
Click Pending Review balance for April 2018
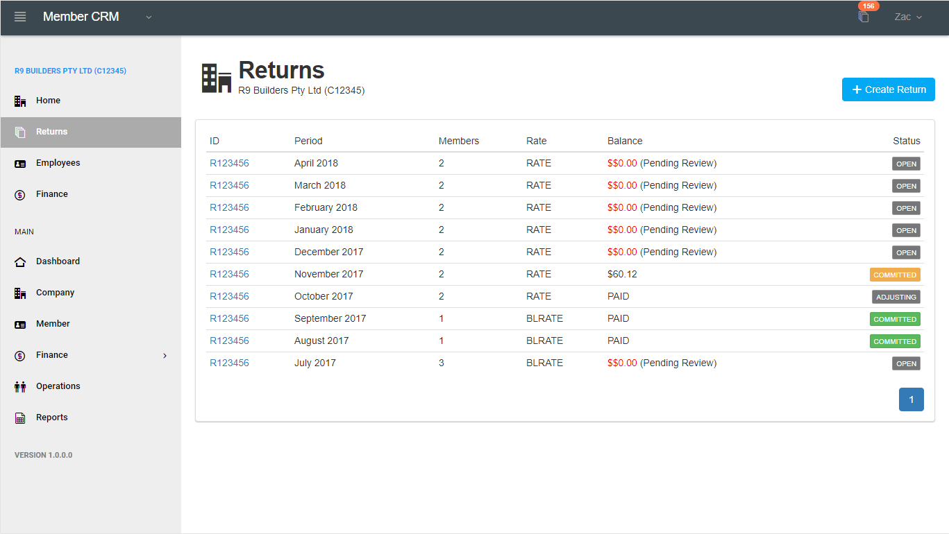click(x=662, y=163)
